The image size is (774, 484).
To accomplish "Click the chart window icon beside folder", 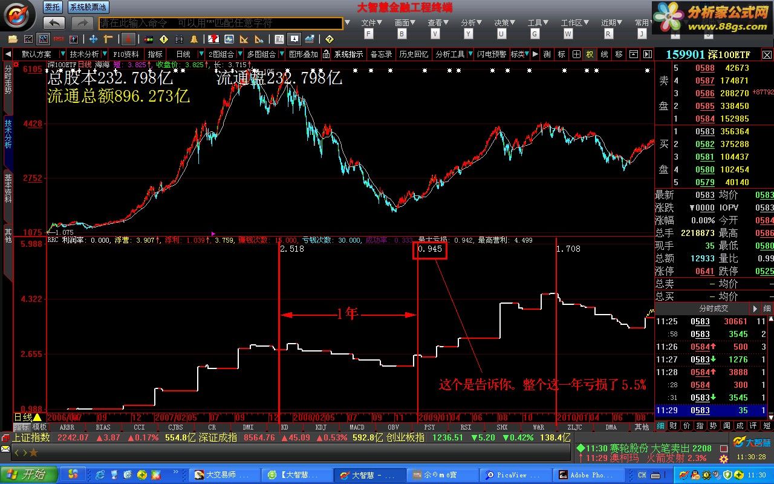I will pyautogui.click(x=28, y=39).
